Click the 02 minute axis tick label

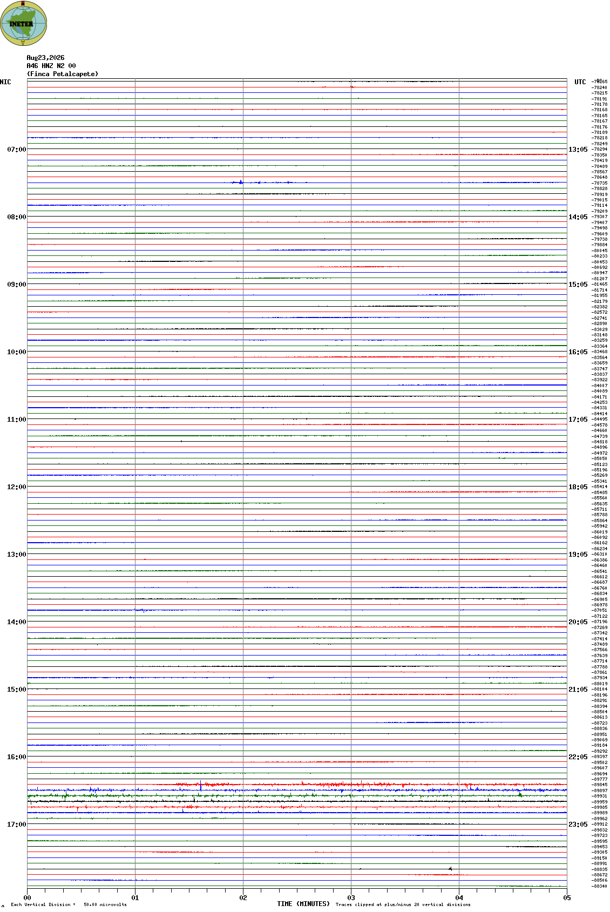click(x=243, y=898)
